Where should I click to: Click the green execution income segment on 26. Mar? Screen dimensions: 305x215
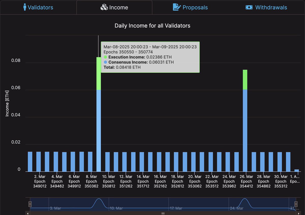tap(245, 79)
